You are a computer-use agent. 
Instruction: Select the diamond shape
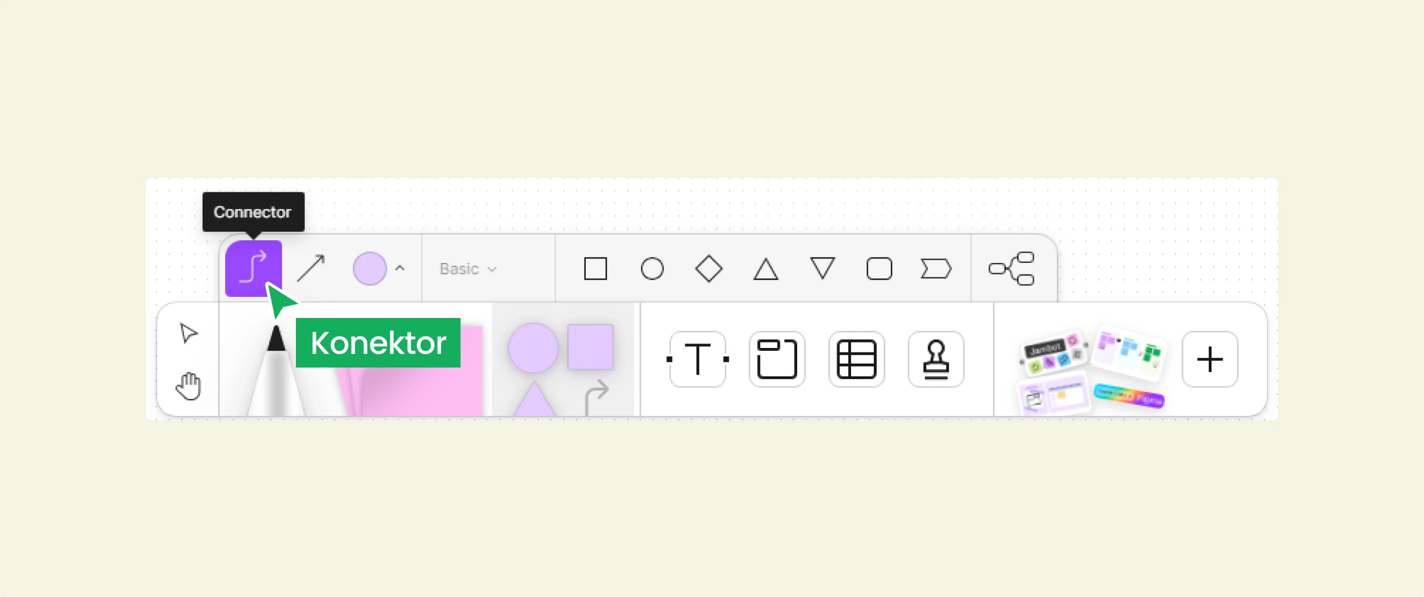point(709,269)
